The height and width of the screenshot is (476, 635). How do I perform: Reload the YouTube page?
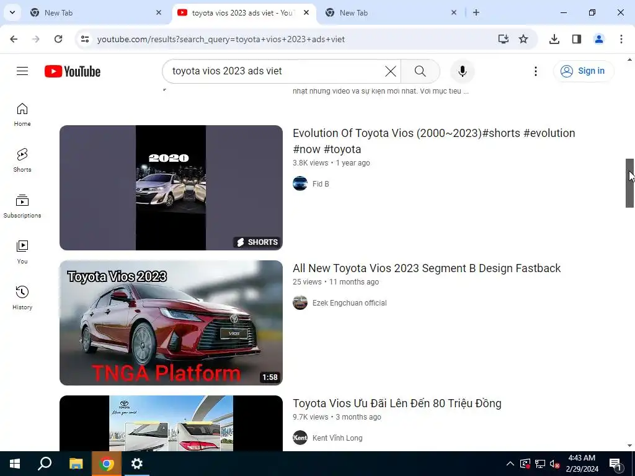pos(58,39)
